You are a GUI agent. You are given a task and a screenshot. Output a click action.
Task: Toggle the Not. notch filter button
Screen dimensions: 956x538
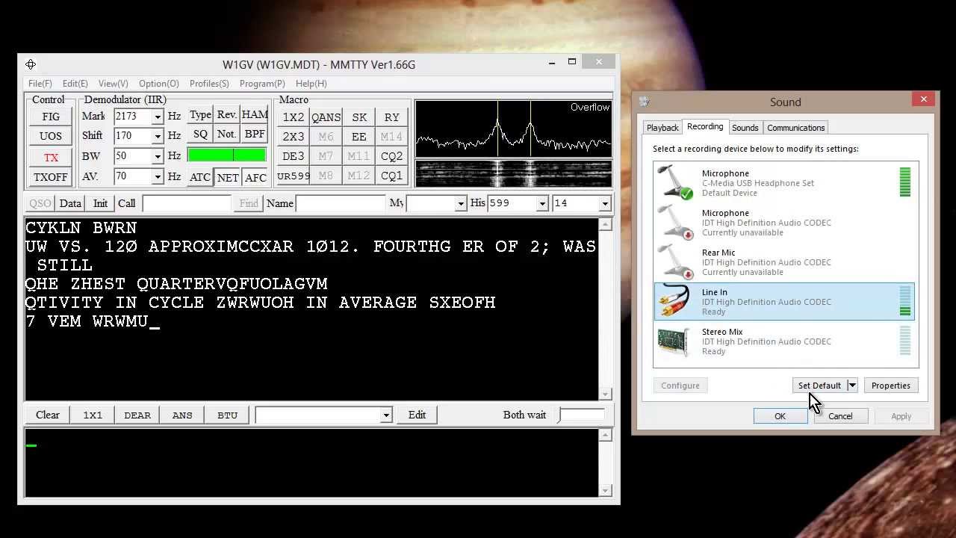click(226, 134)
